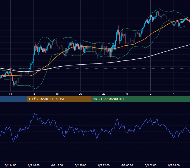Click the 16 hour label on price chart axis

pyautogui.click(x=34, y=94)
